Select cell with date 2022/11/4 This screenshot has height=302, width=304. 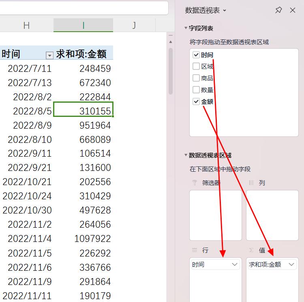[27, 239]
